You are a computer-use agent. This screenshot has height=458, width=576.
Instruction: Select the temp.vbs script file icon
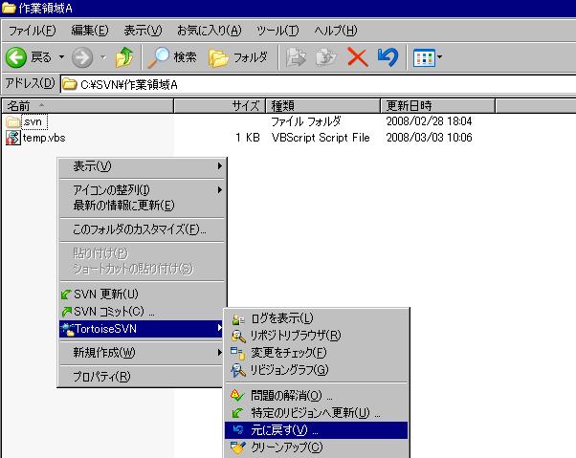(12, 138)
